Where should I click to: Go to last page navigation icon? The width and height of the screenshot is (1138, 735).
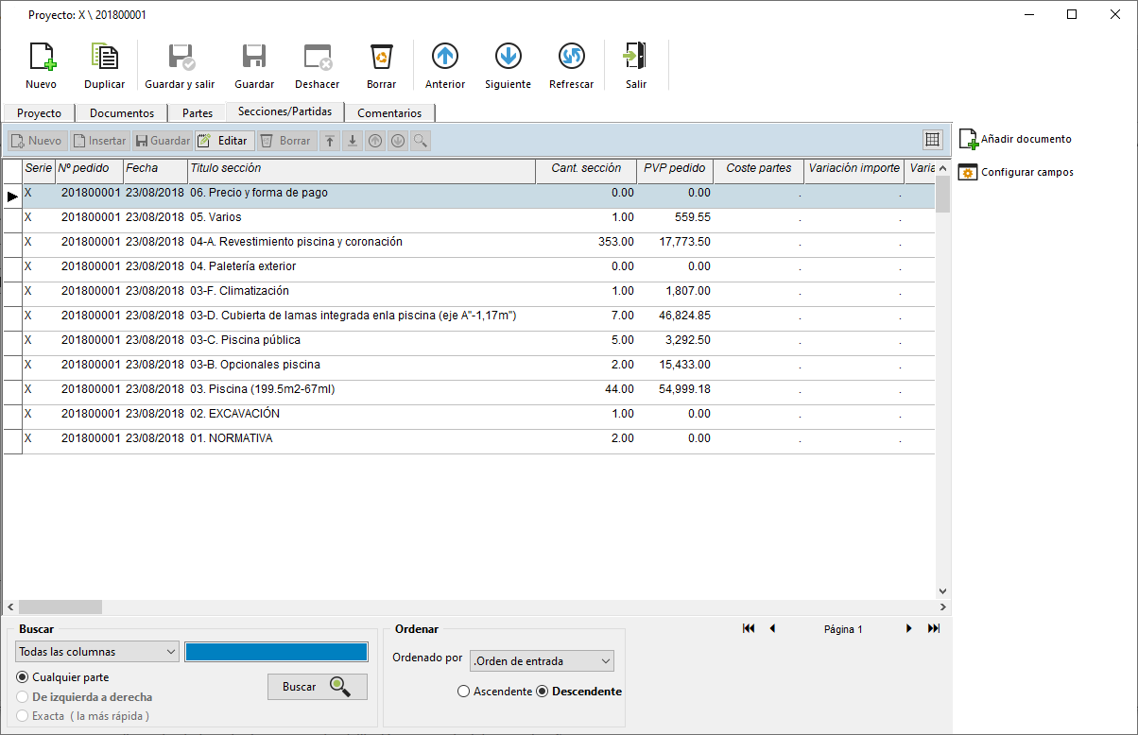pos(934,628)
